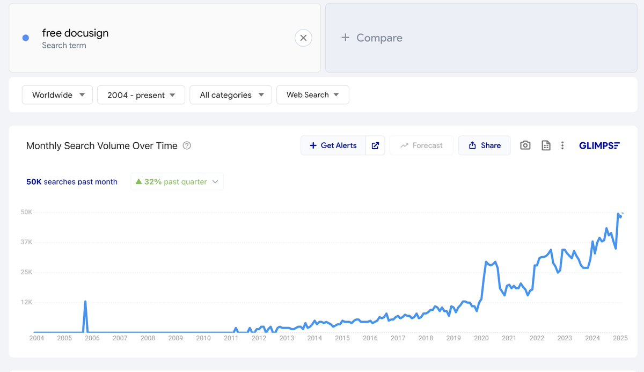Screen dimensions: 644x372
Task: Click the Glimpse logo
Action: 599,145
